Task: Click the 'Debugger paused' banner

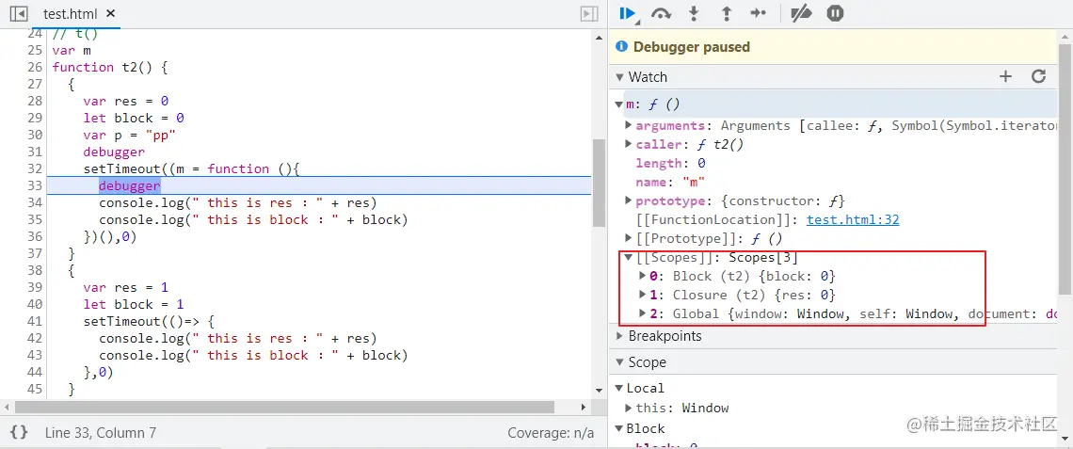Action: coord(834,47)
